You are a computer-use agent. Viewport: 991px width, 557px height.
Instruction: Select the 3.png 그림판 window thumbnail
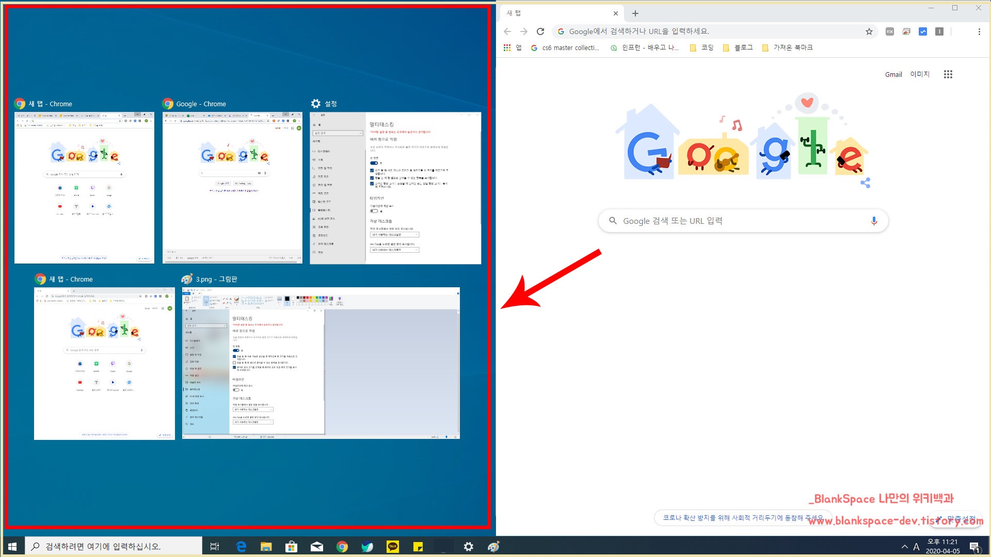coord(321,363)
